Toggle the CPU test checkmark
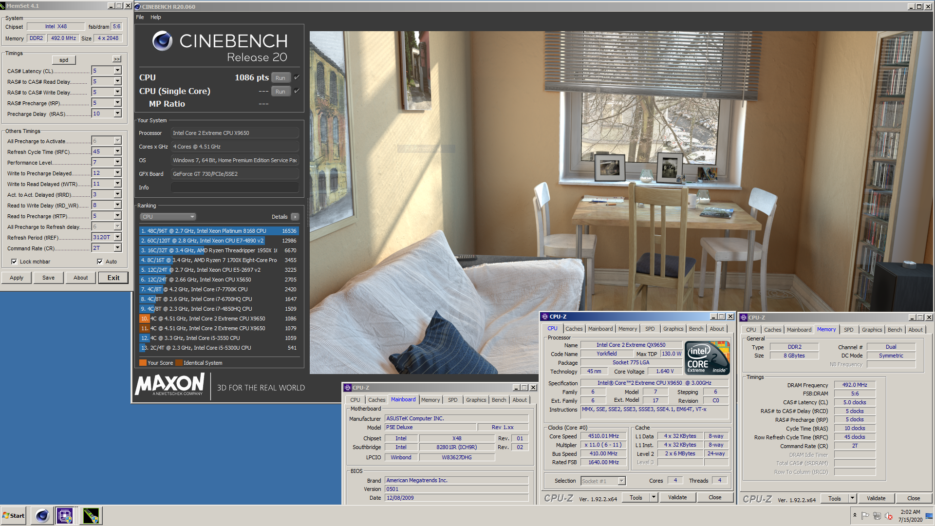This screenshot has height=526, width=935. click(297, 77)
